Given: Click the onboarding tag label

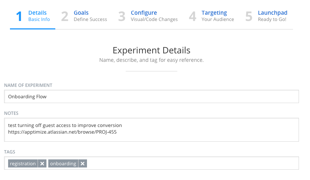Looking at the screenshot, I should [x=63, y=163].
